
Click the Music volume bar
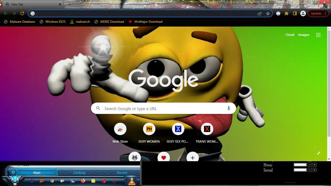coord(300,165)
